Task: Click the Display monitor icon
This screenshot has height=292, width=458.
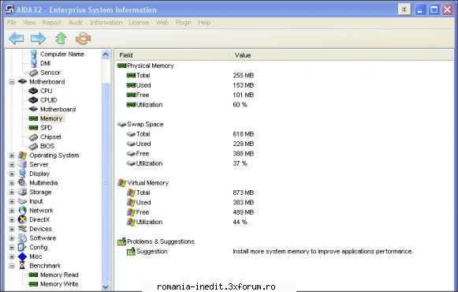Action: point(23,174)
